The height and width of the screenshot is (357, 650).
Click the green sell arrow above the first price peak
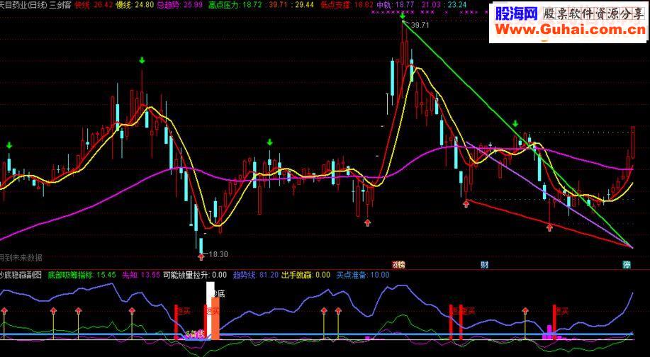point(142,61)
